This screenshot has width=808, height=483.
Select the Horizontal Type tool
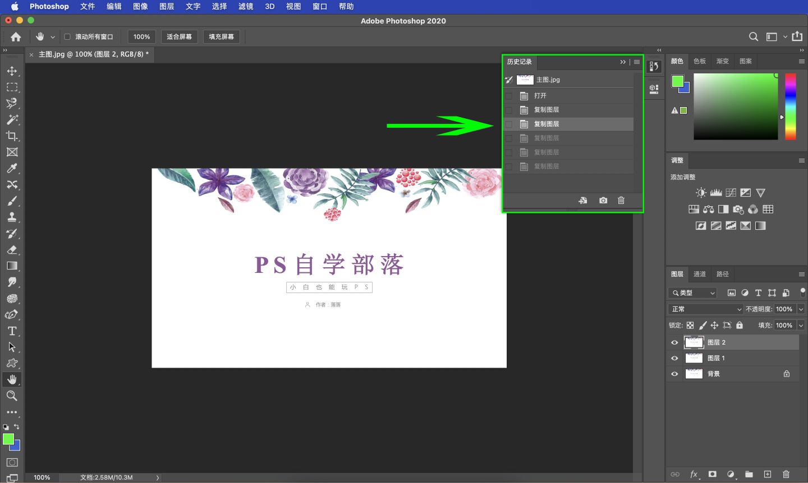[12, 331]
